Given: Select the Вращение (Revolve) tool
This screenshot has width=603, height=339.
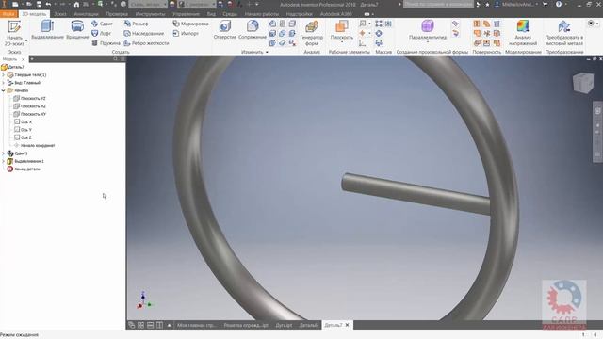Looking at the screenshot, I should (x=77, y=30).
